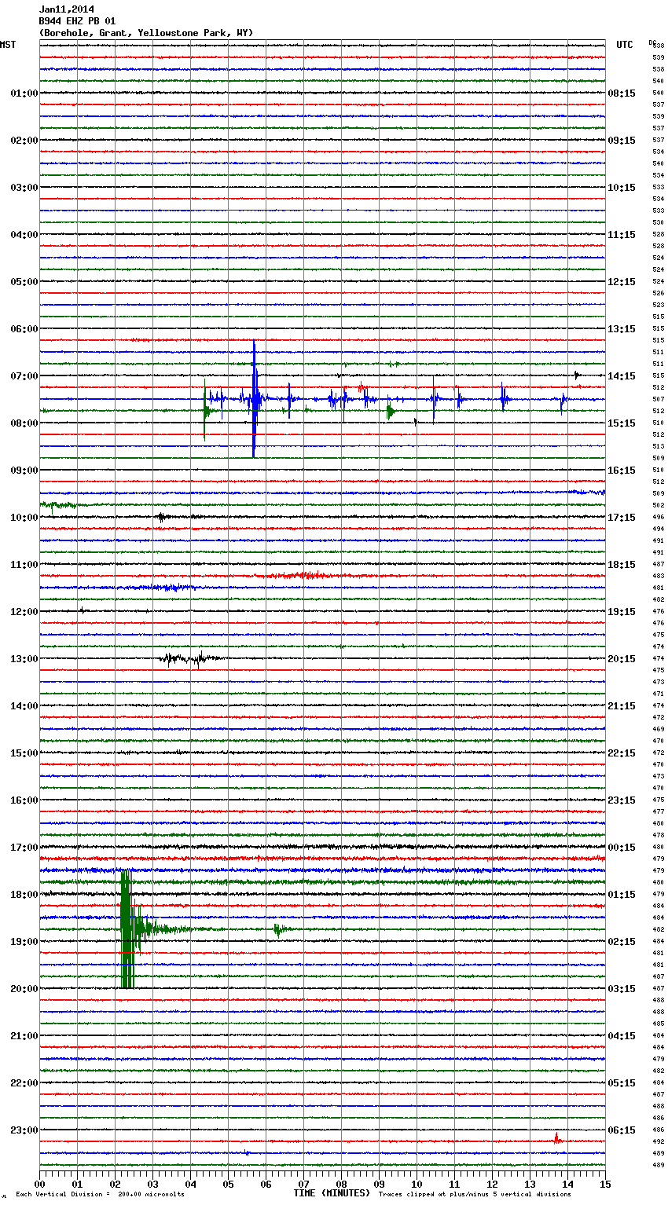Click the 07:00 MST time label

tap(24, 376)
